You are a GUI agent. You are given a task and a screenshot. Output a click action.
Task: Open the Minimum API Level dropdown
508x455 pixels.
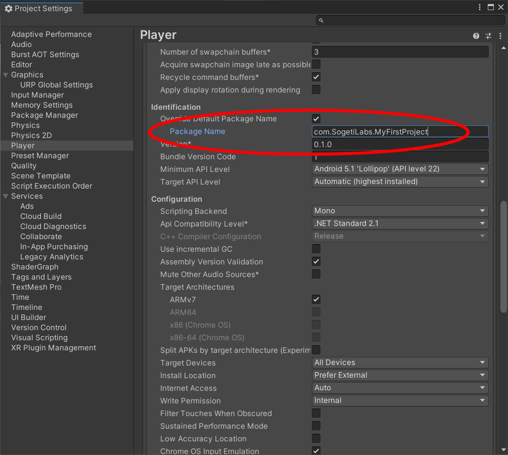coord(400,169)
